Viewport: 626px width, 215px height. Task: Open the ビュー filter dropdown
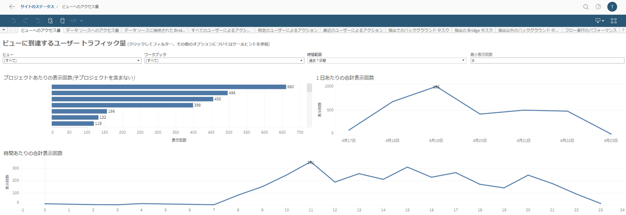coord(72,60)
